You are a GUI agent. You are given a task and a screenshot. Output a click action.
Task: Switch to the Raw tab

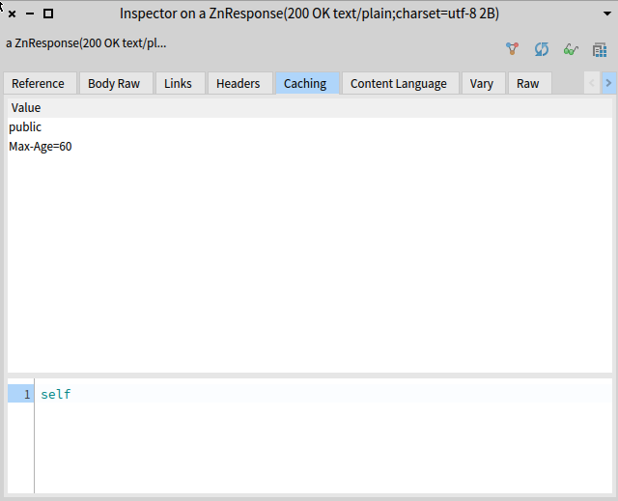pos(528,83)
